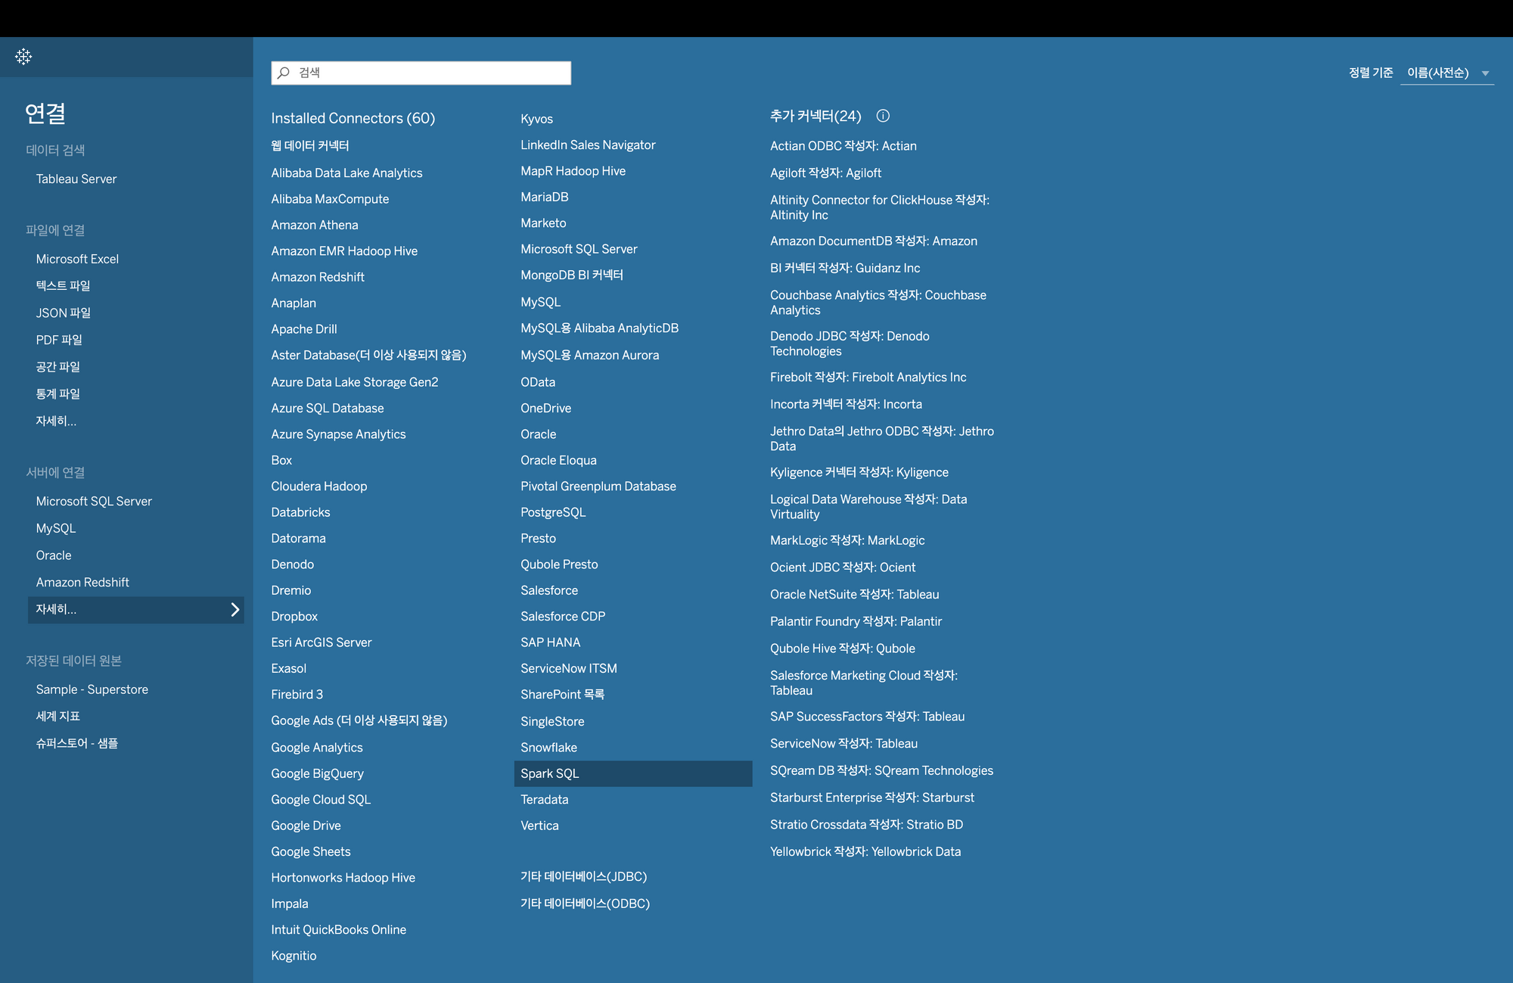Open Amazon DocumentDB additional connector
This screenshot has height=983, width=1513.
874,241
